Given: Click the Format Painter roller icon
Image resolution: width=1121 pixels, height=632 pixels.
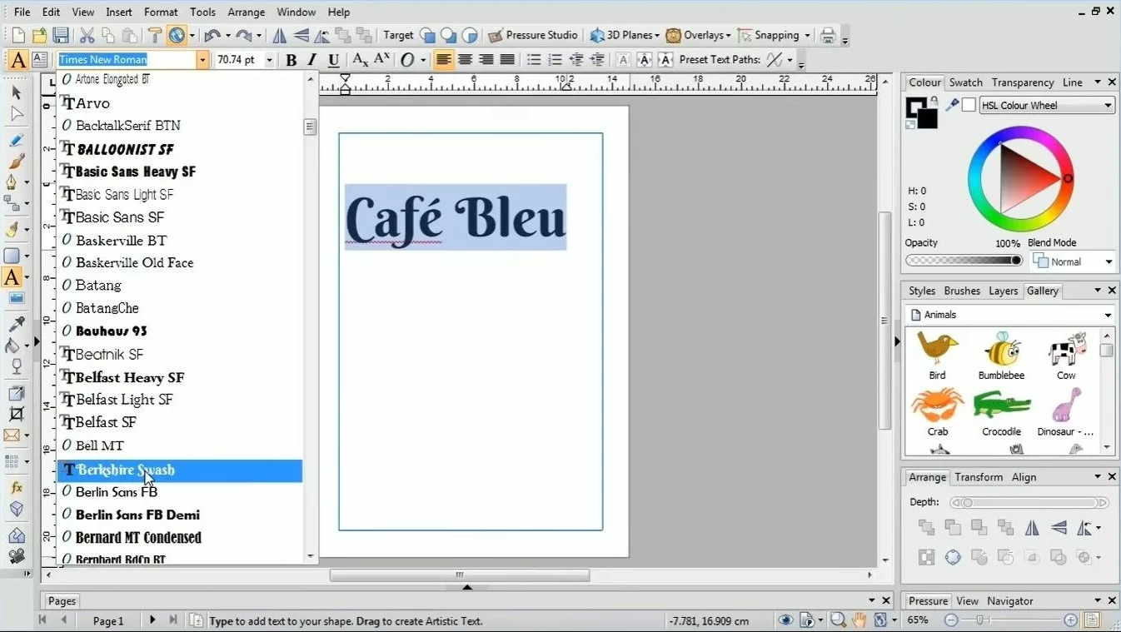Looking at the screenshot, I should (154, 35).
